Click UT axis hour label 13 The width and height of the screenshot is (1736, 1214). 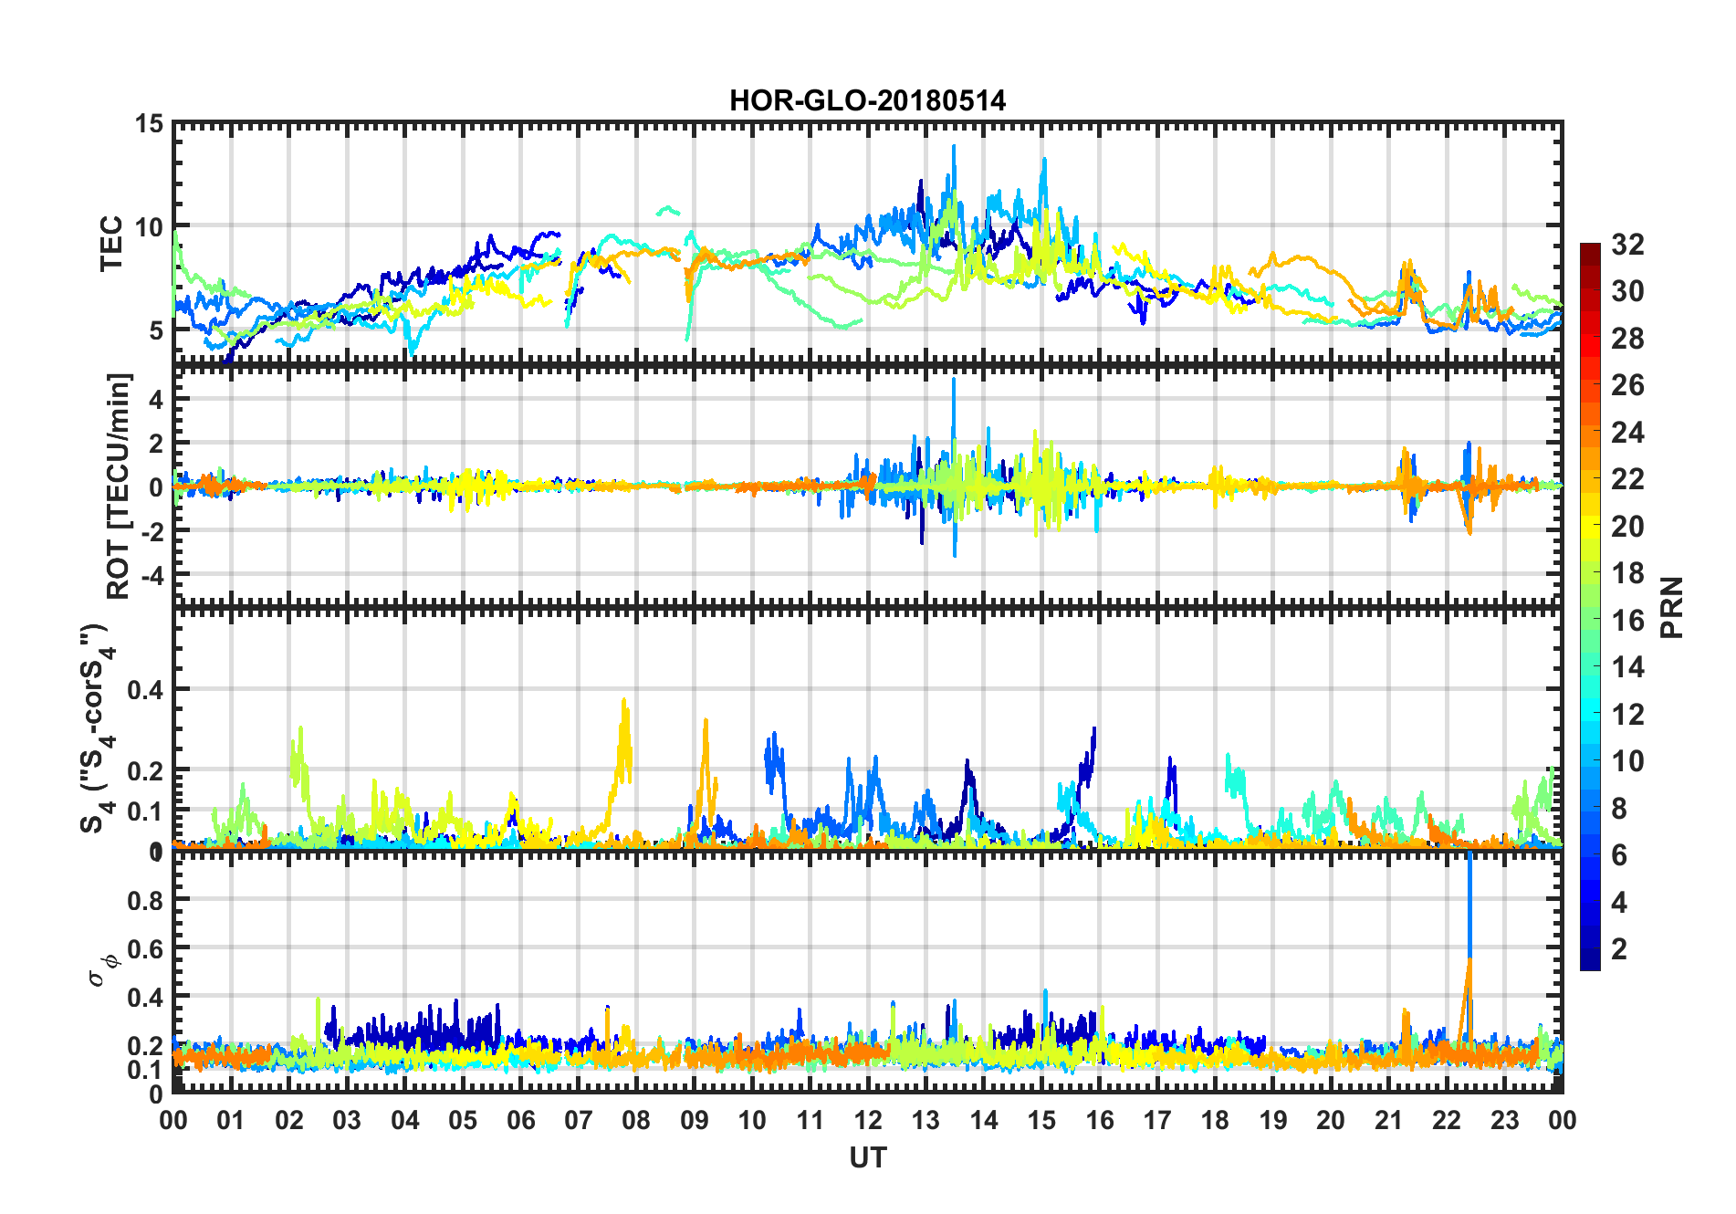[926, 1120]
